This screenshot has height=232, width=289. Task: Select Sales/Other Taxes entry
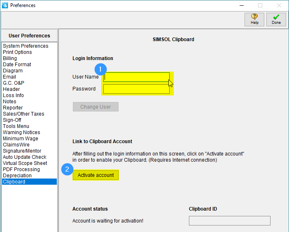click(29, 114)
